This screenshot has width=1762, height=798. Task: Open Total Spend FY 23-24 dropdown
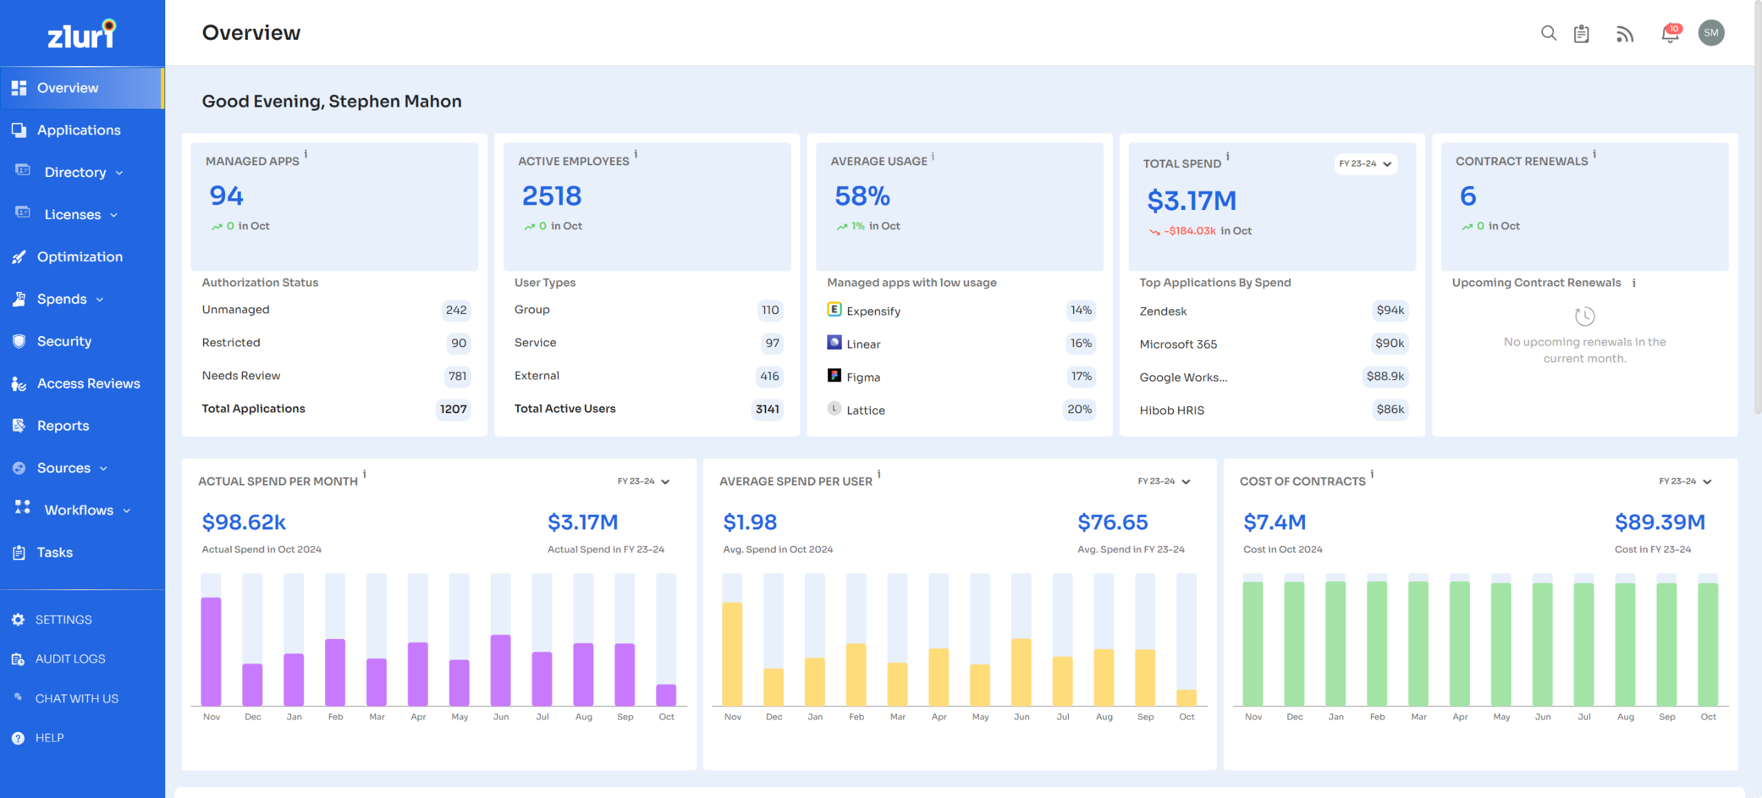1366,164
